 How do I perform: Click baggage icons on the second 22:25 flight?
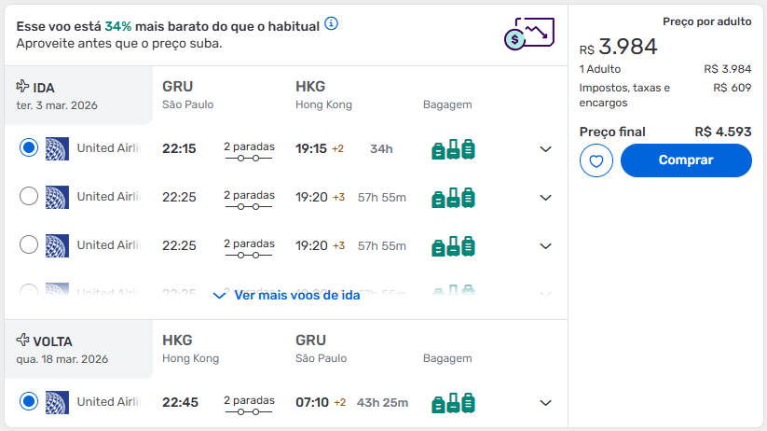pos(453,246)
